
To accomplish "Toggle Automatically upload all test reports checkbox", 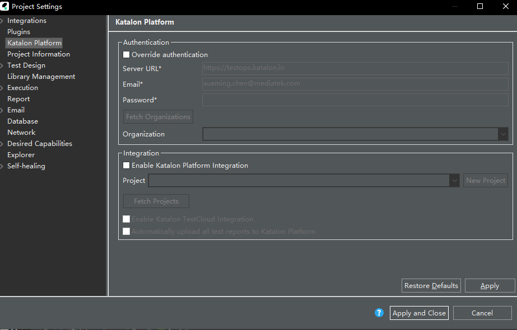I will pos(126,232).
